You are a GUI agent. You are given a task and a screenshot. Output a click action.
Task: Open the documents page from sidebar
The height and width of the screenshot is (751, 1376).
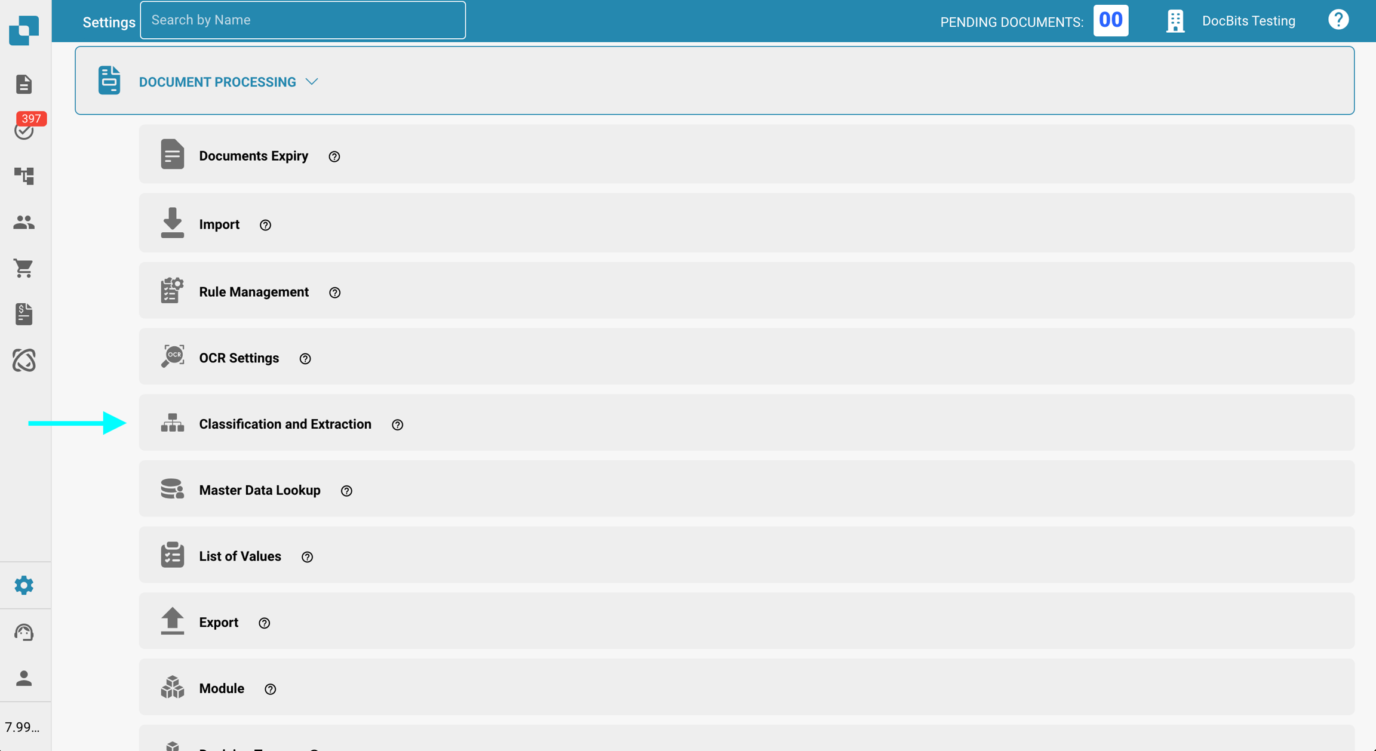24,84
